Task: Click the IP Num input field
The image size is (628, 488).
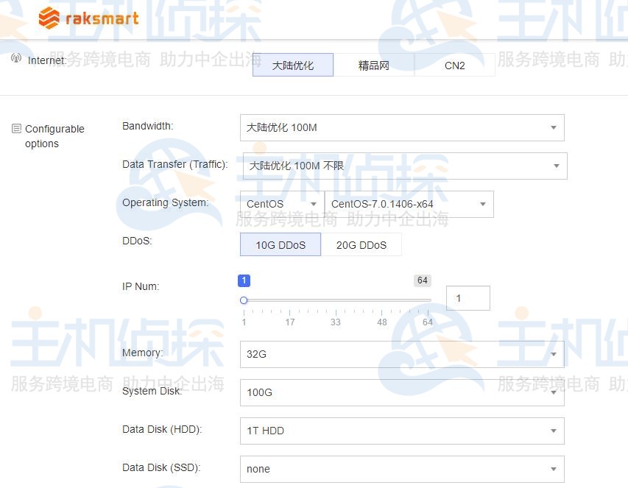Action: [468, 298]
